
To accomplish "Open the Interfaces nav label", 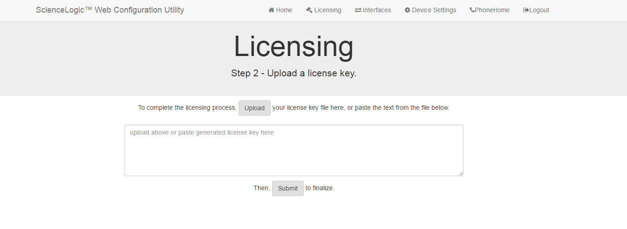I will pyautogui.click(x=377, y=10).
